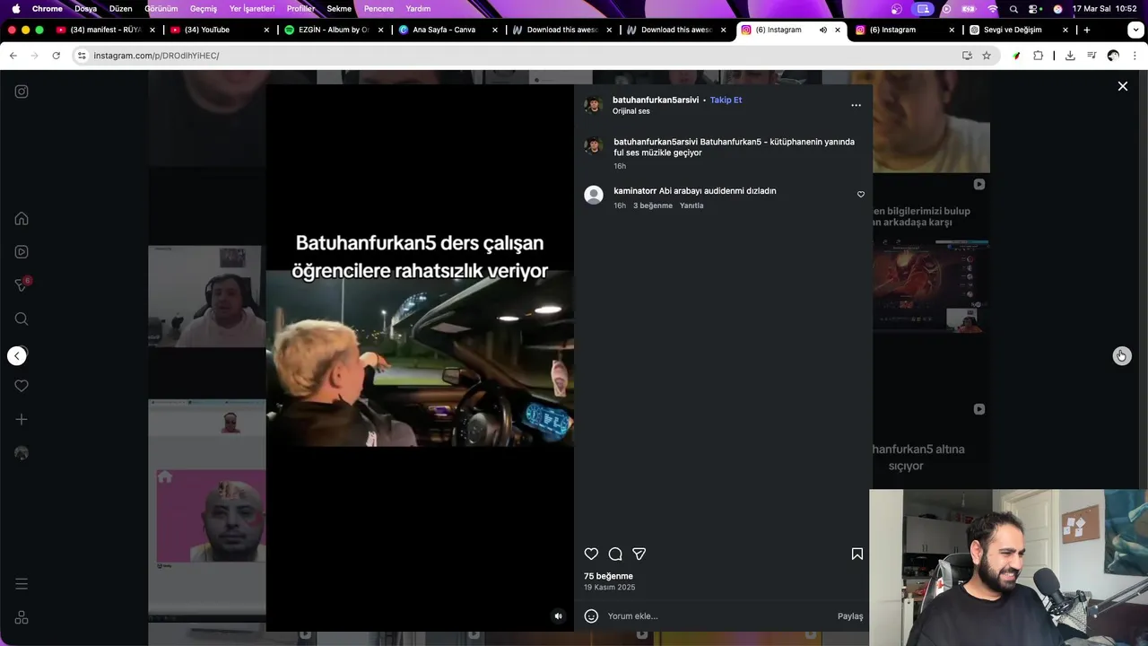Open Spotlight search in the menu bar

point(1013,9)
